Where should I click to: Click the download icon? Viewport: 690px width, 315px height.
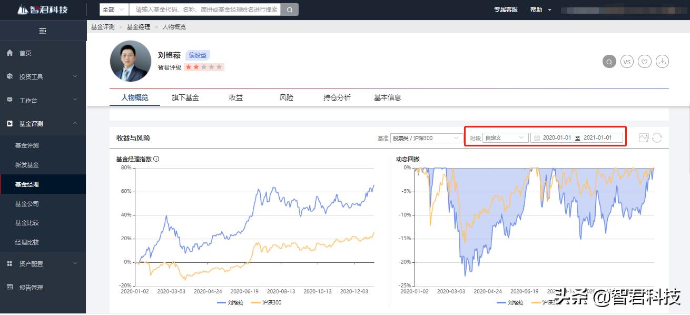[663, 62]
